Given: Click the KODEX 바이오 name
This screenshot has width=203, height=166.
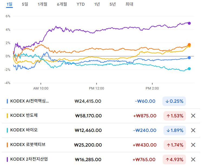Looking at the screenshot, I should [24, 130].
